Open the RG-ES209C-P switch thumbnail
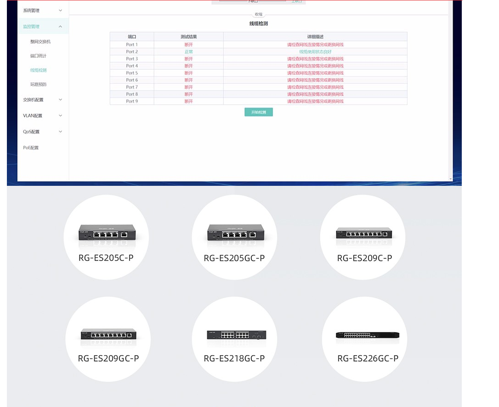 [x=363, y=233]
